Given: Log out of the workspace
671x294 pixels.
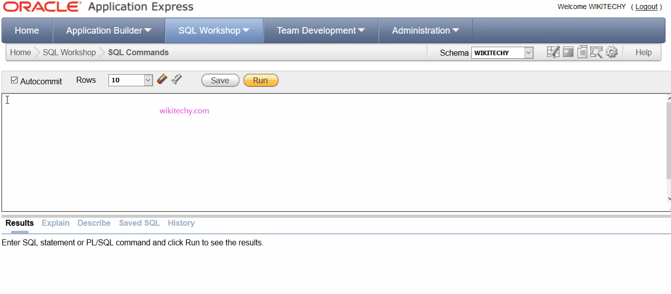Looking at the screenshot, I should (x=646, y=7).
